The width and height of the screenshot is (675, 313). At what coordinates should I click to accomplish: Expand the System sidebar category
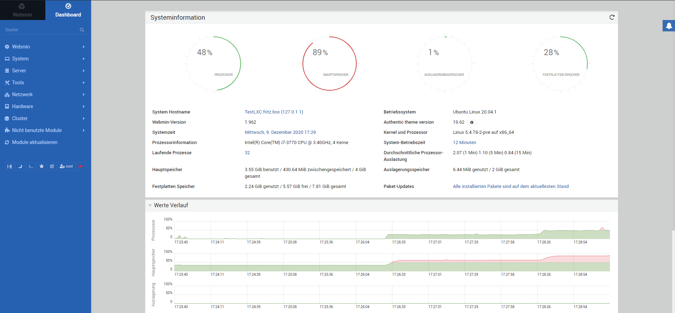[45, 59]
